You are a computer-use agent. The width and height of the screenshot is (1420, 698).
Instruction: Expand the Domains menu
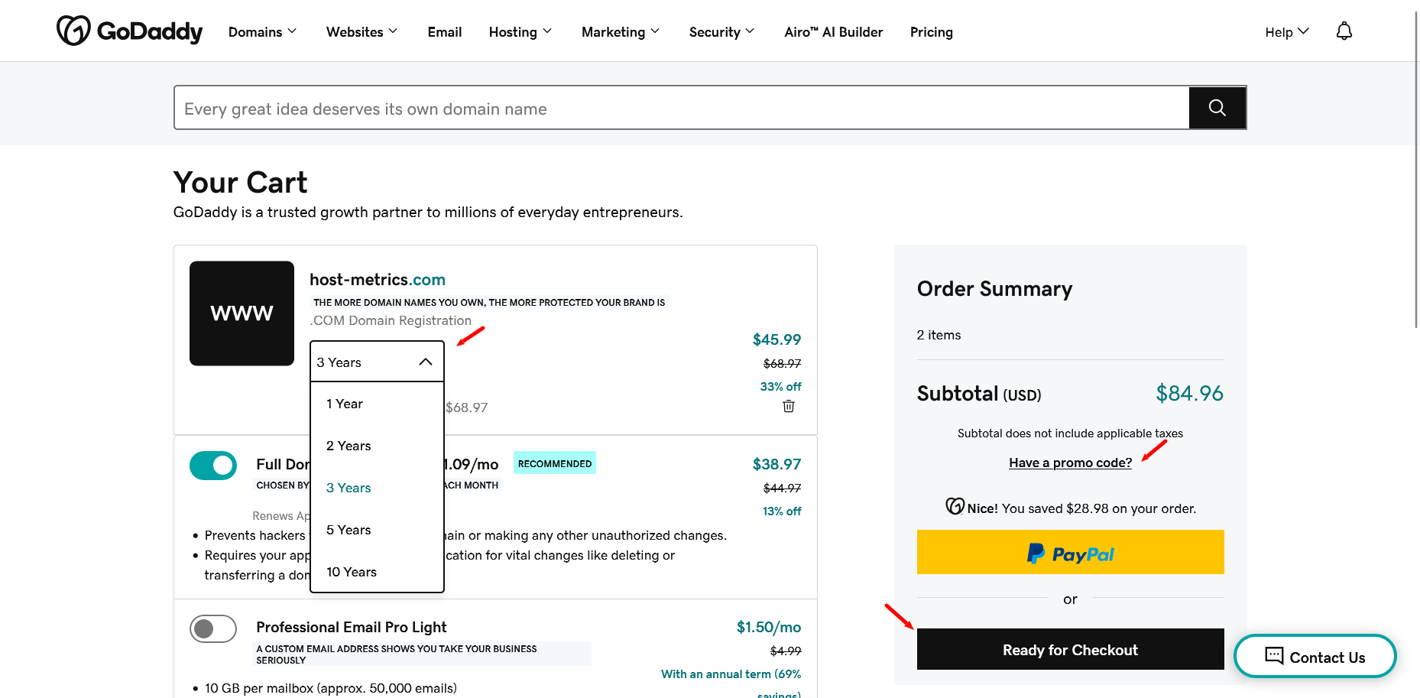263,32
